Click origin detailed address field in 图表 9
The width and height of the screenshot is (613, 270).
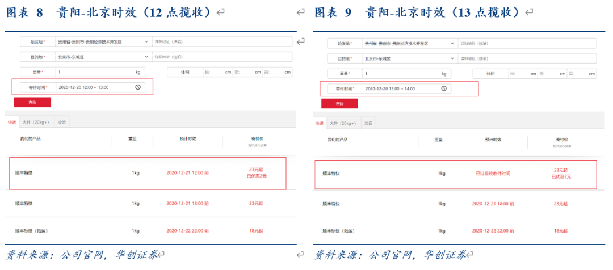click(527, 43)
